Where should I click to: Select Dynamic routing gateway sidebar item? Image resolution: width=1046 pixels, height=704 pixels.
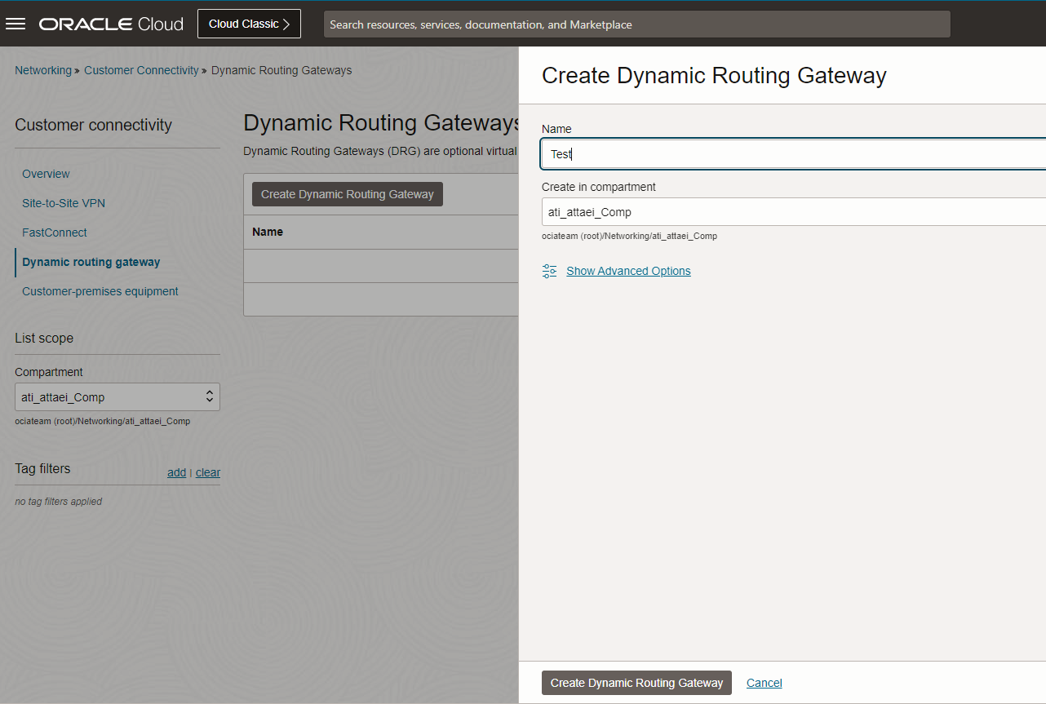[91, 262]
